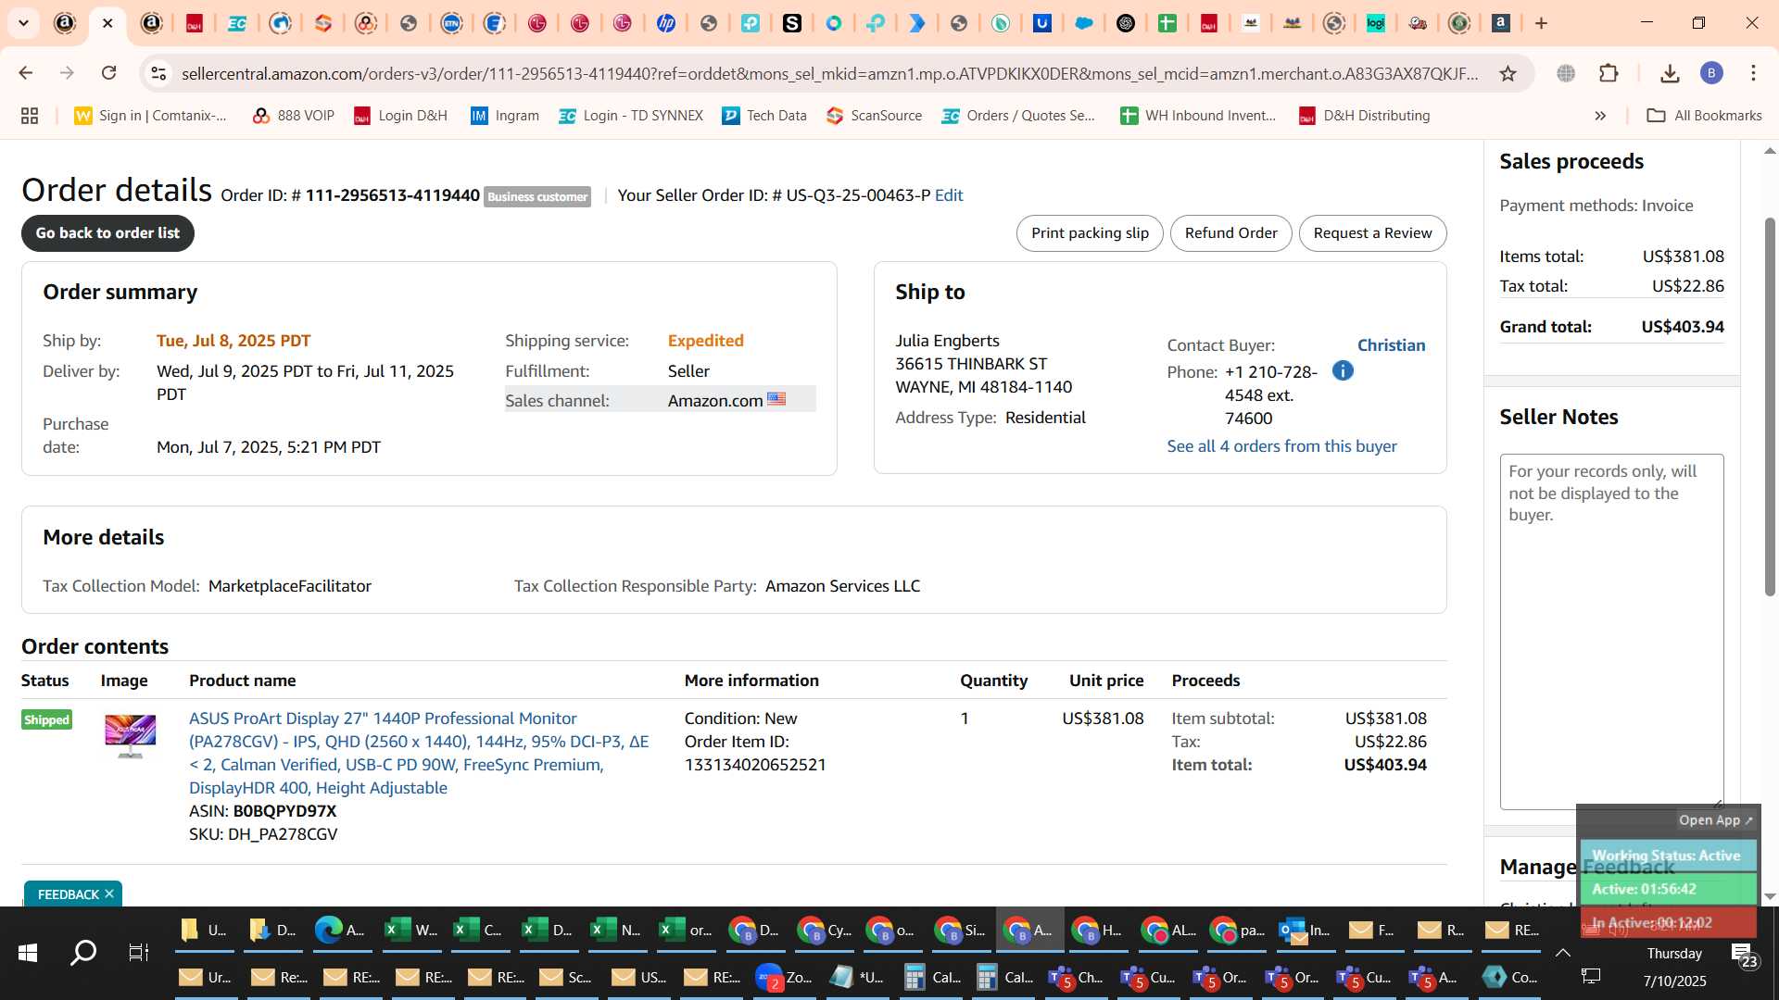The image size is (1779, 1000).
Task: Open the Tech Data bookmark
Action: click(764, 116)
